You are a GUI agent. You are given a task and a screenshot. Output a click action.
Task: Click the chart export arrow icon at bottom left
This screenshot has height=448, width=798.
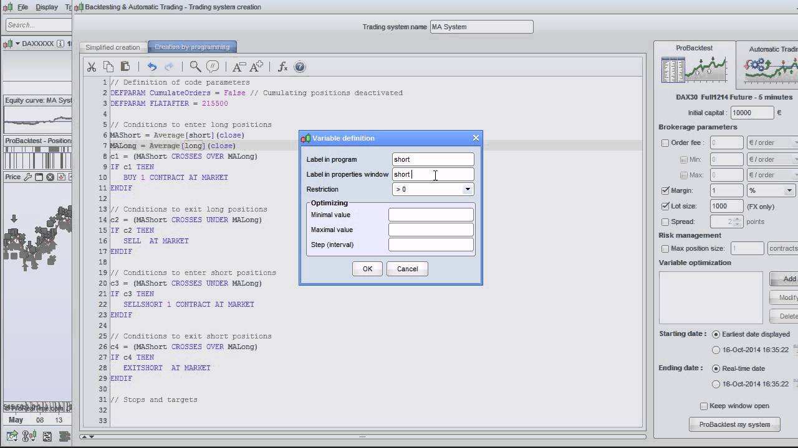[12, 436]
